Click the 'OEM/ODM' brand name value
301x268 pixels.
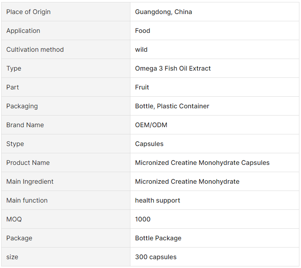click(151, 125)
